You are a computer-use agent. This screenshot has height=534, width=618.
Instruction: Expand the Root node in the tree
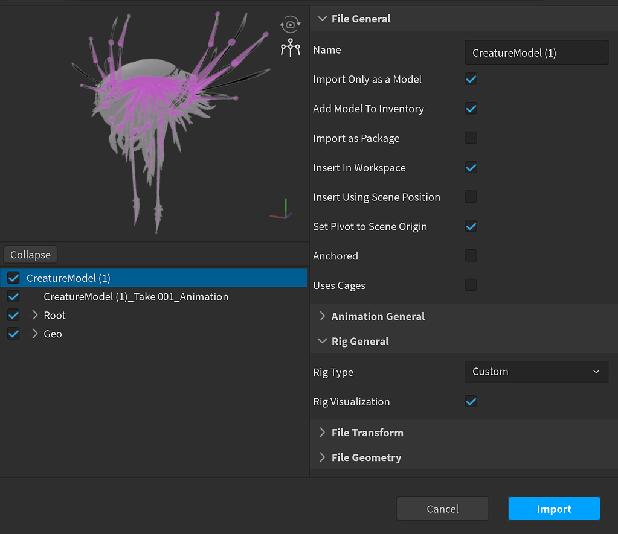pyautogui.click(x=36, y=315)
